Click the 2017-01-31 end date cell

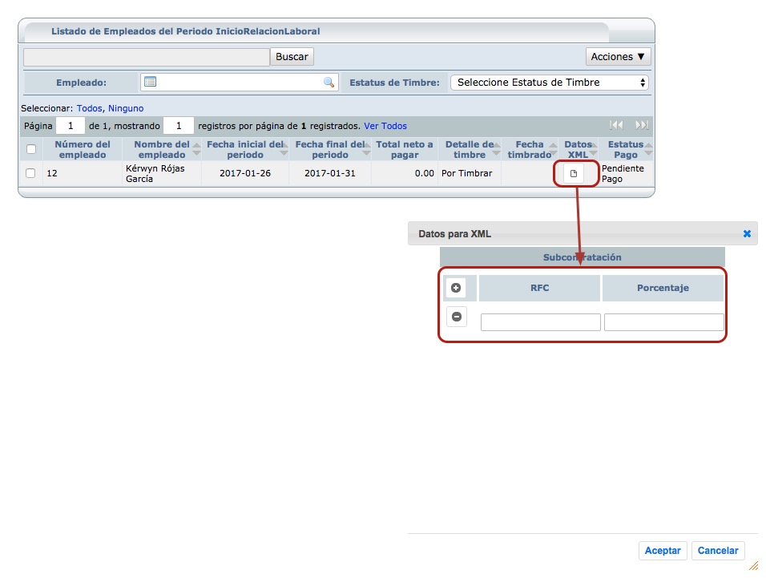click(330, 173)
